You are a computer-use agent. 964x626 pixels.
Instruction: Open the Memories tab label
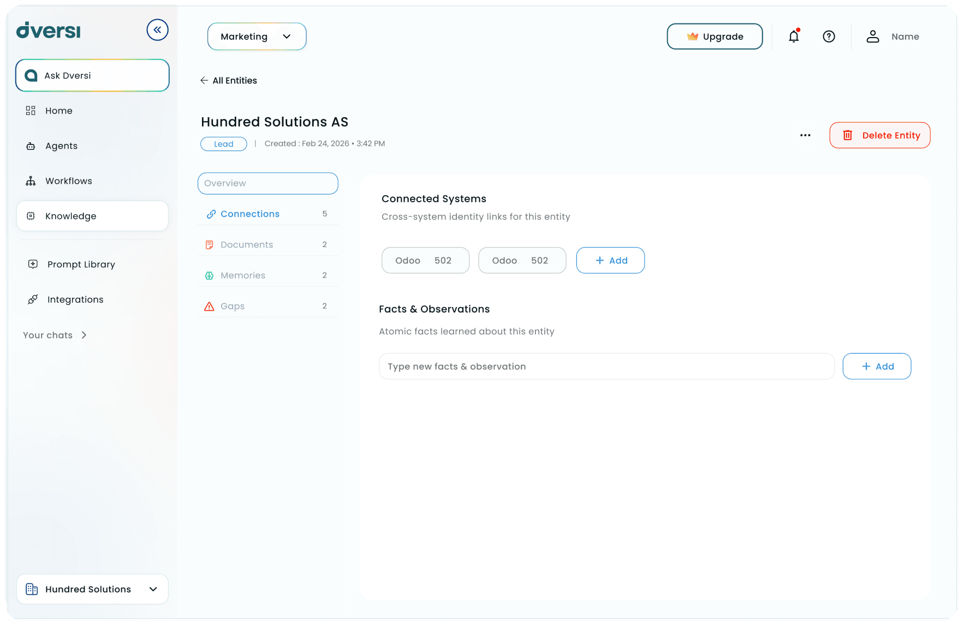243,276
